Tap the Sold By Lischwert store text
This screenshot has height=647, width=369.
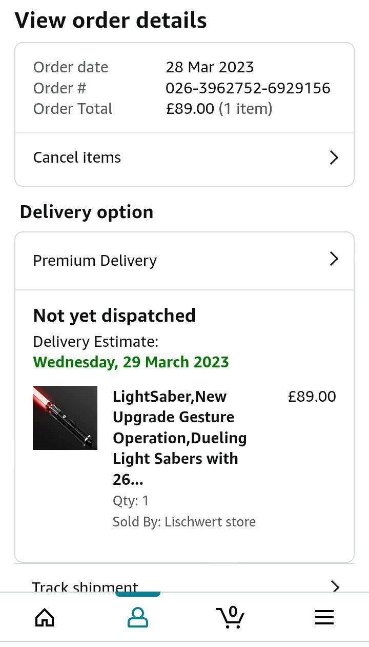pos(184,522)
